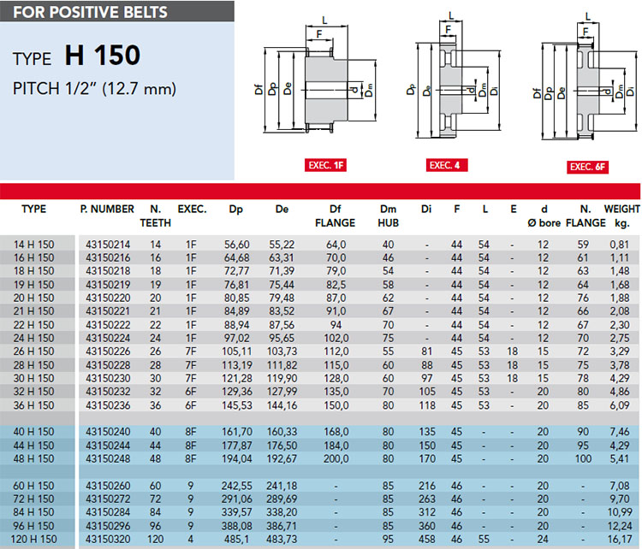Select part number 43150240
The width and height of the screenshot is (642, 549).
[108, 432]
